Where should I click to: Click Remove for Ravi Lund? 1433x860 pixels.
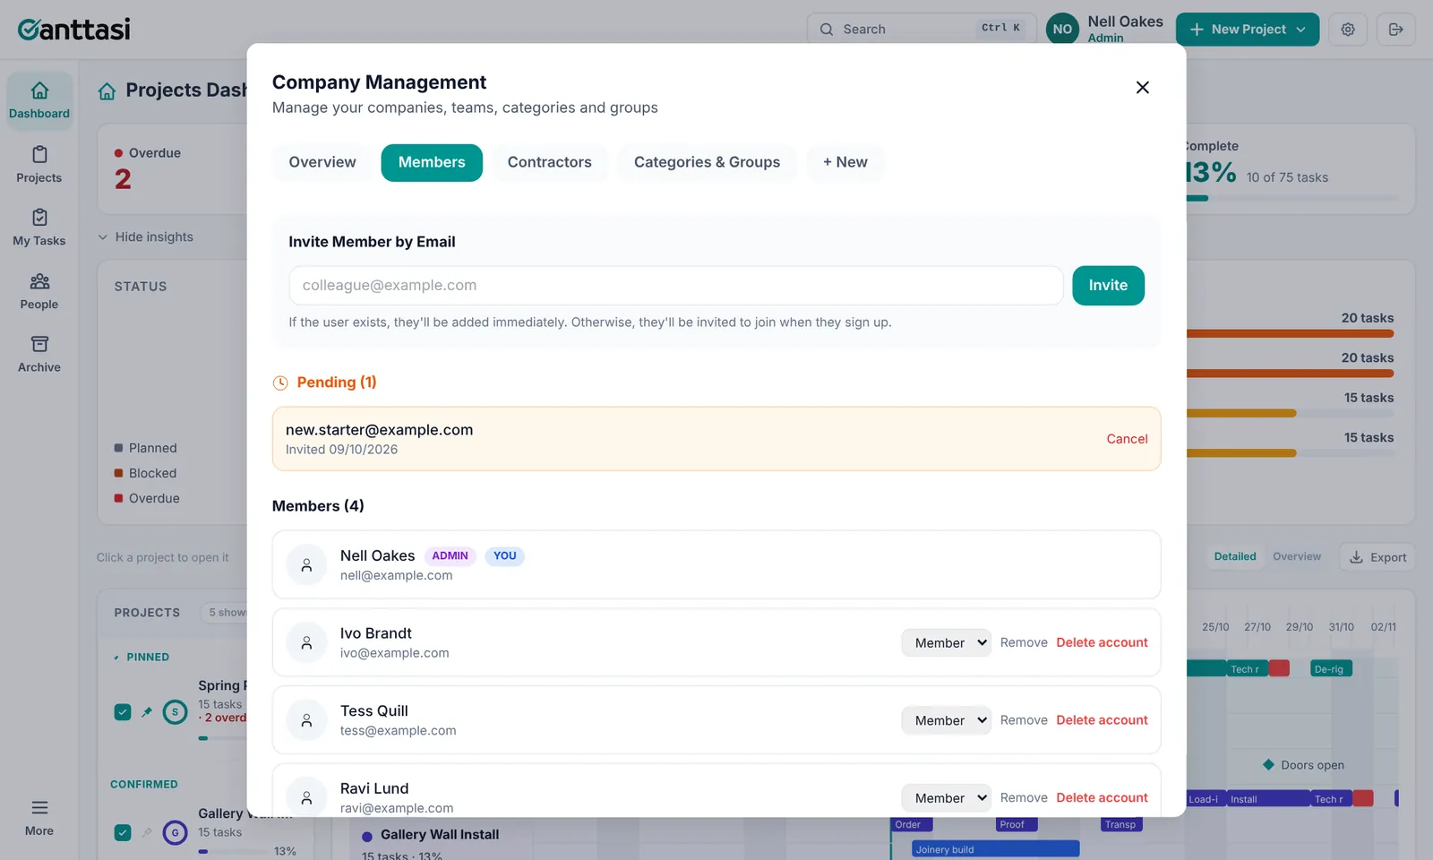tap(1024, 797)
